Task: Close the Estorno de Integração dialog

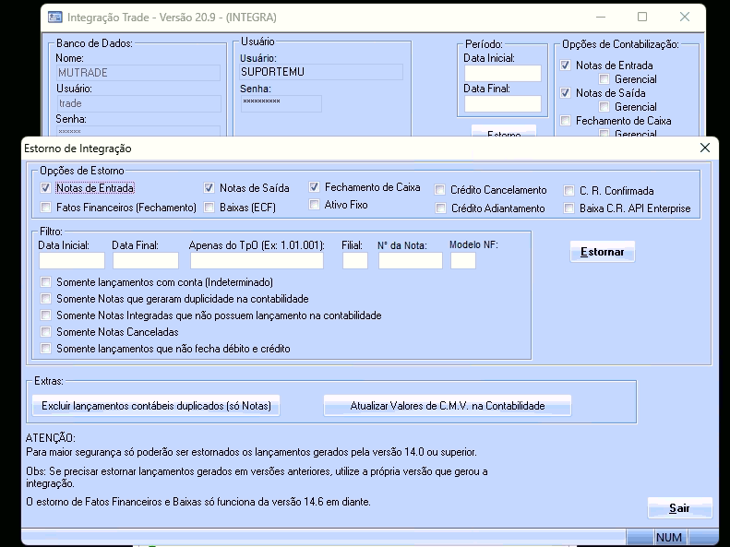Action: (705, 148)
